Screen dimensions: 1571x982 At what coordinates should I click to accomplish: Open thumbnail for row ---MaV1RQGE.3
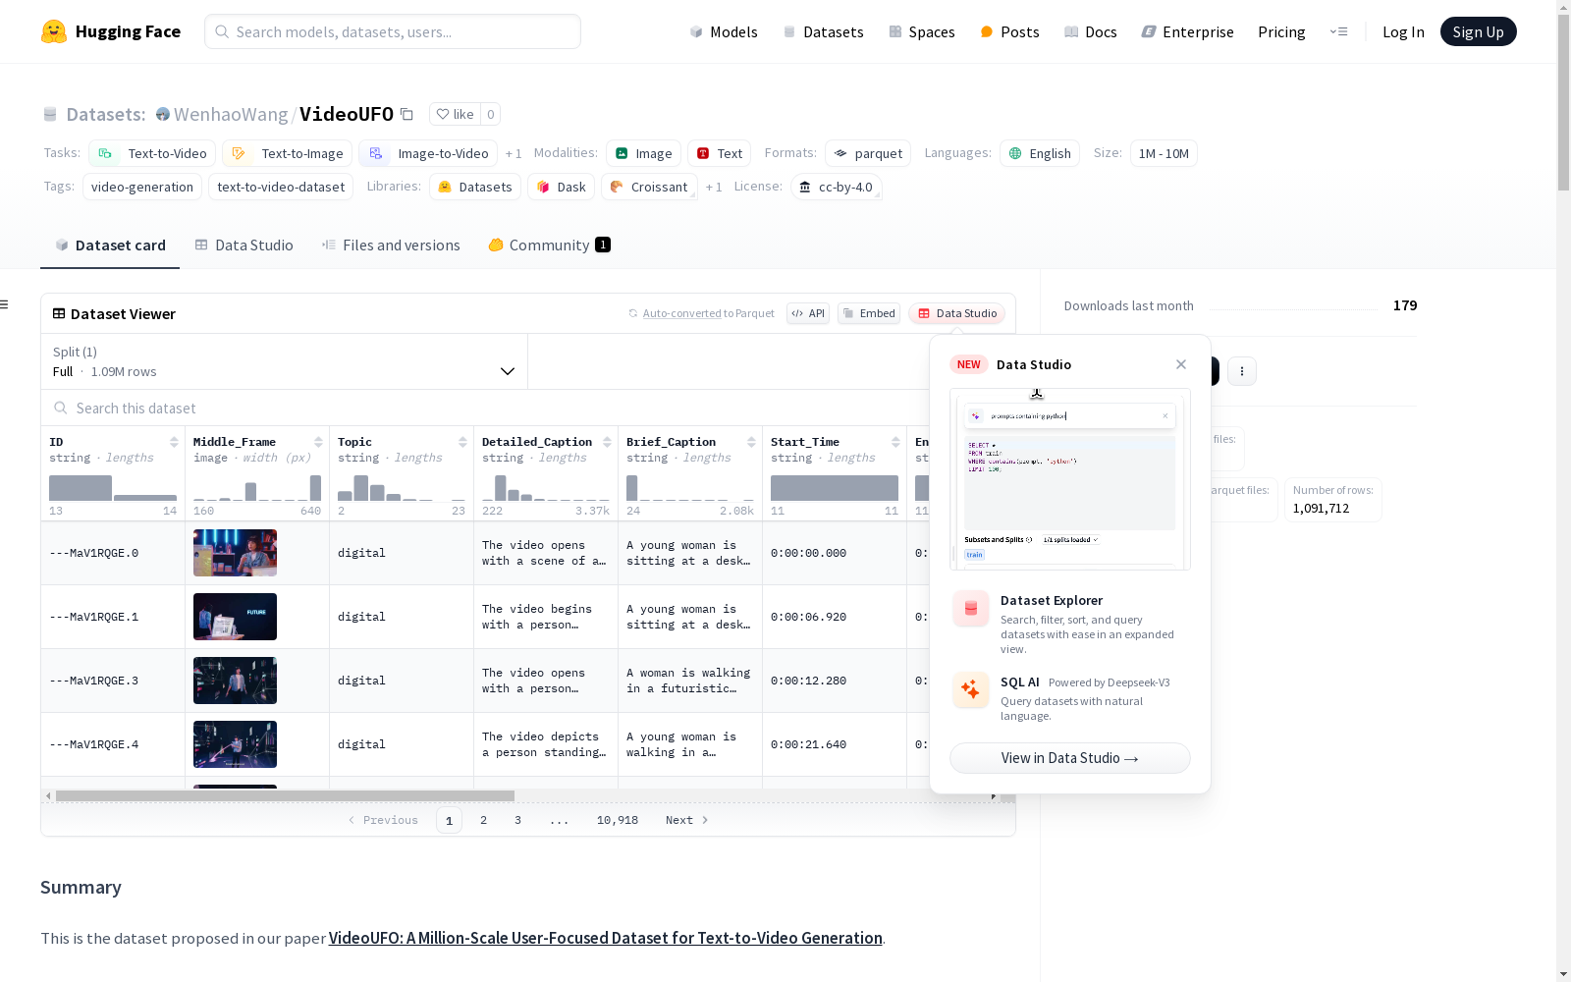pos(235,681)
